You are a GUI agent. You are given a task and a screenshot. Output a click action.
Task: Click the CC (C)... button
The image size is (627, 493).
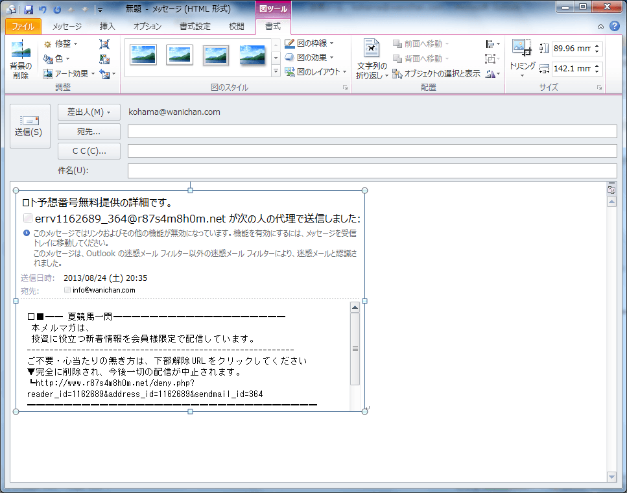[x=89, y=151]
